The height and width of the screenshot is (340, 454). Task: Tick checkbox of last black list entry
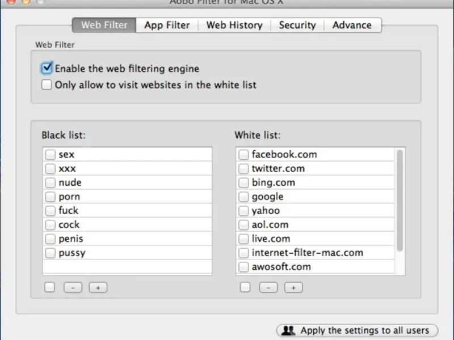pos(50,253)
